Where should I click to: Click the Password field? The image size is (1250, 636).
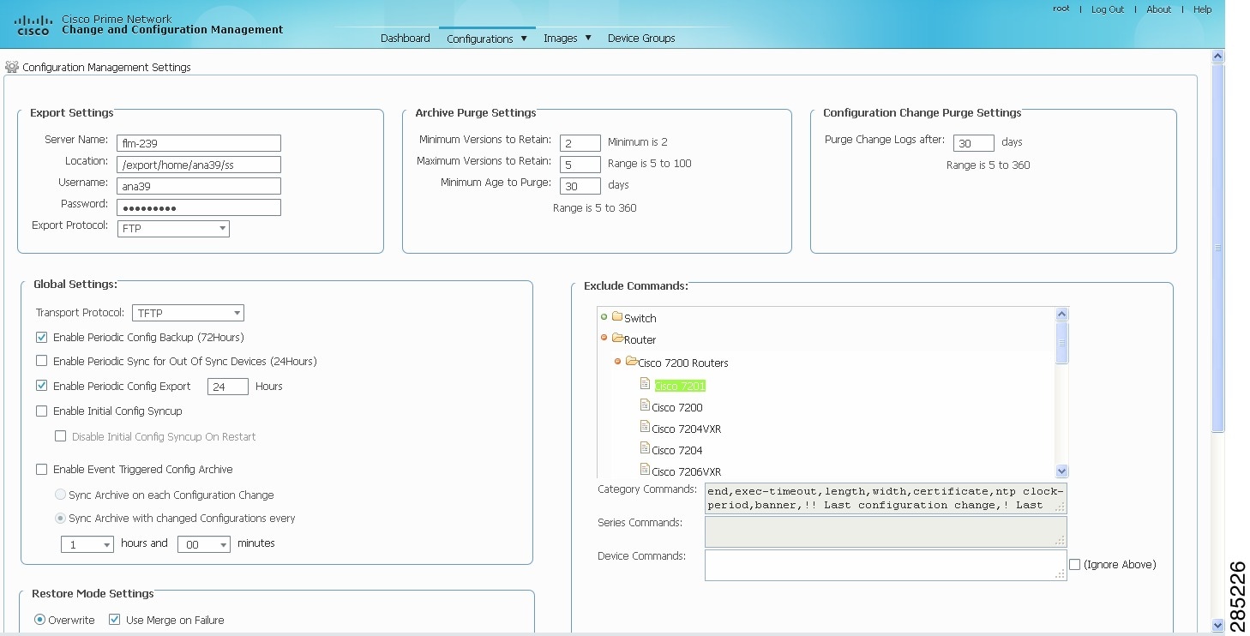point(199,207)
